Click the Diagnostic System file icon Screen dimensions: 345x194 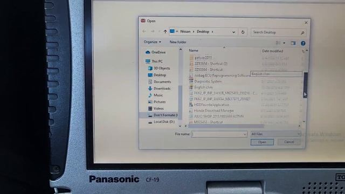pos(191,81)
